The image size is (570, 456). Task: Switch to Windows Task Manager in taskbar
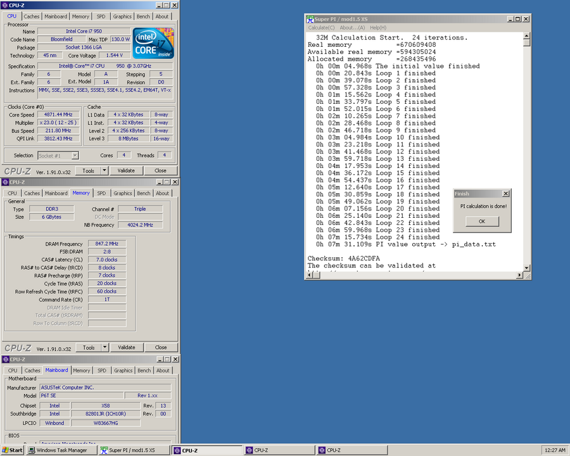pyautogui.click(x=61, y=450)
